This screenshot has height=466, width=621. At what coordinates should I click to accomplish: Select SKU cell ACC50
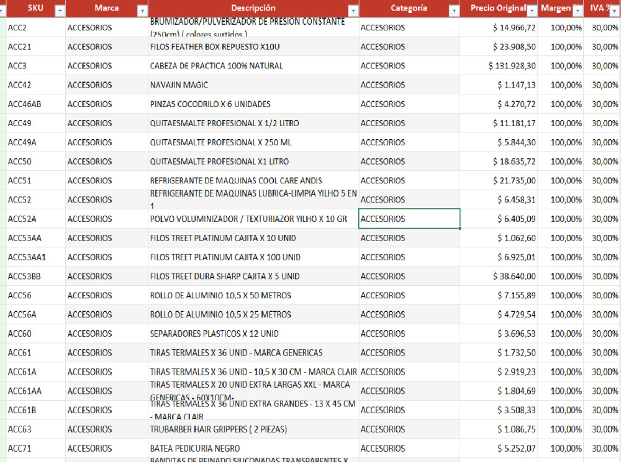pyautogui.click(x=35, y=162)
